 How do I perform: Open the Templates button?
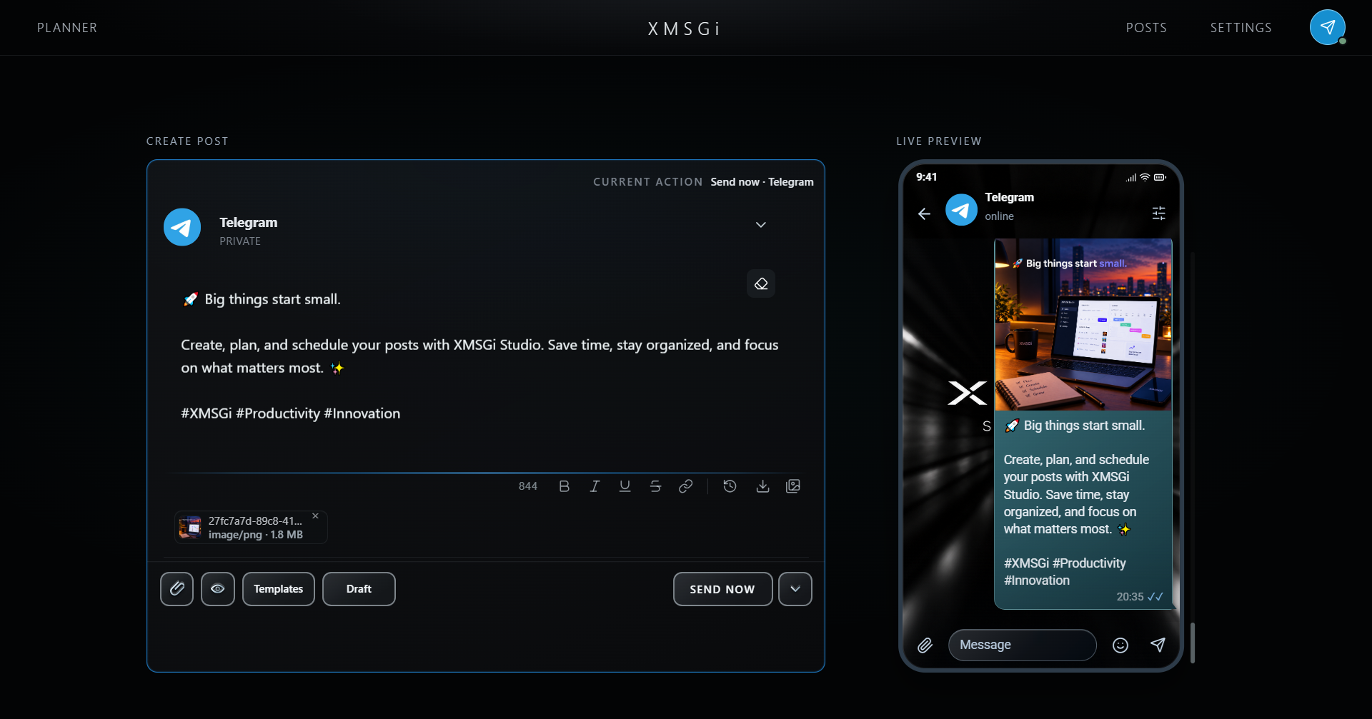279,589
